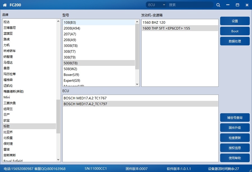
Task: Click 检查更新 check for updates
Action: (235, 138)
